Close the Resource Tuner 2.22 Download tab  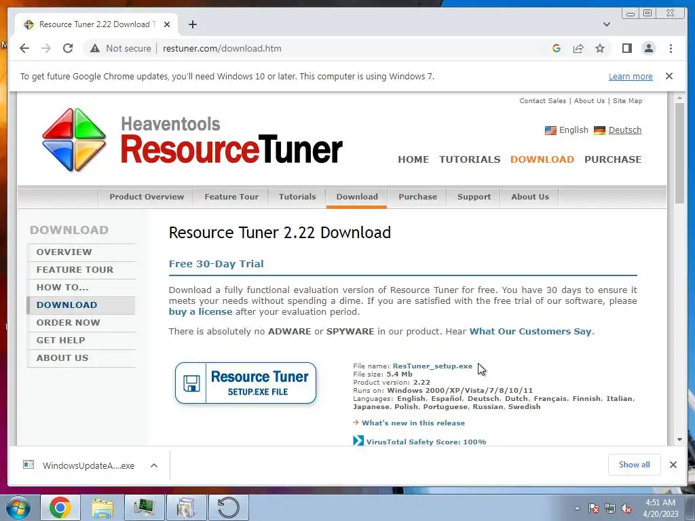(167, 24)
